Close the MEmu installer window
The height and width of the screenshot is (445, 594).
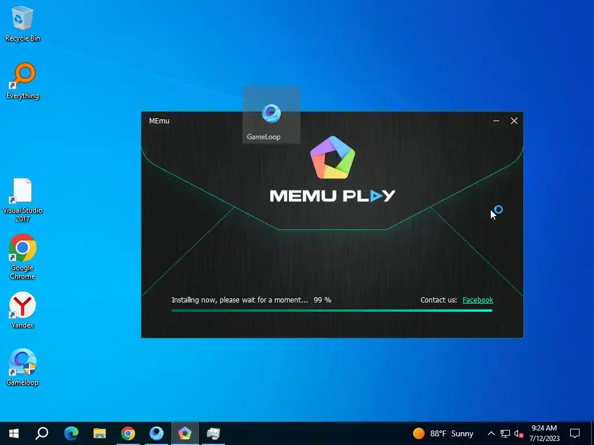(514, 121)
